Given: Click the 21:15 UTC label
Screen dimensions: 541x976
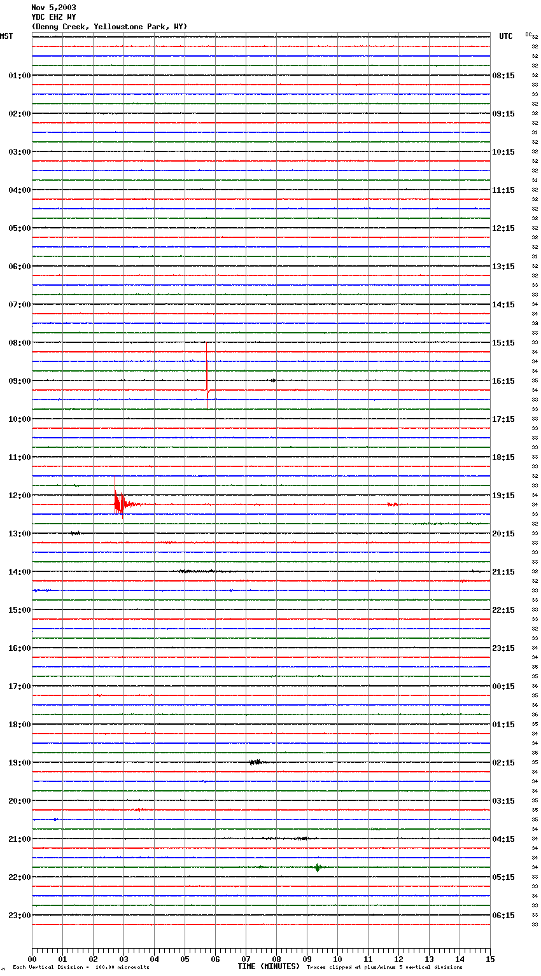Looking at the screenshot, I should pyautogui.click(x=503, y=572).
